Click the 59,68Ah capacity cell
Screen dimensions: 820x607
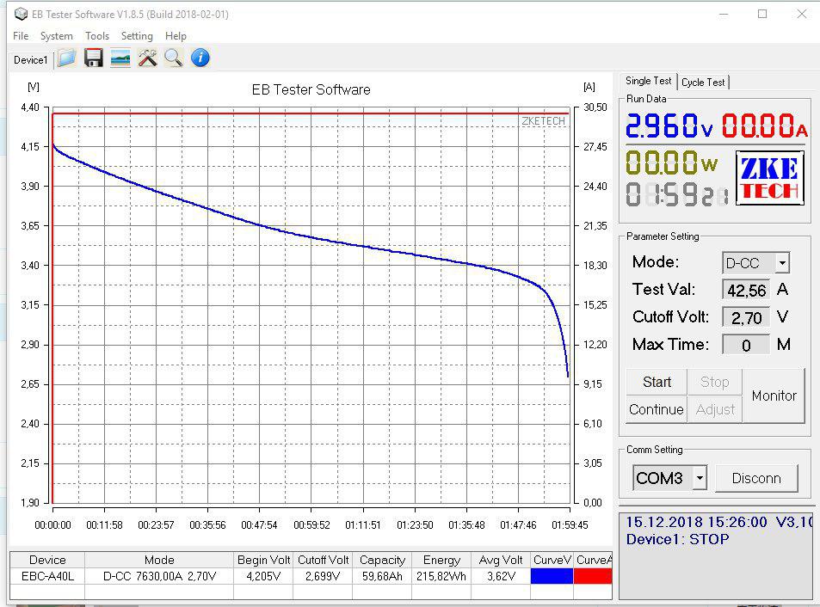(x=382, y=576)
